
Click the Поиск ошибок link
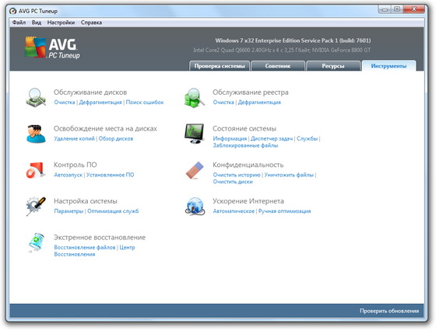pos(145,102)
